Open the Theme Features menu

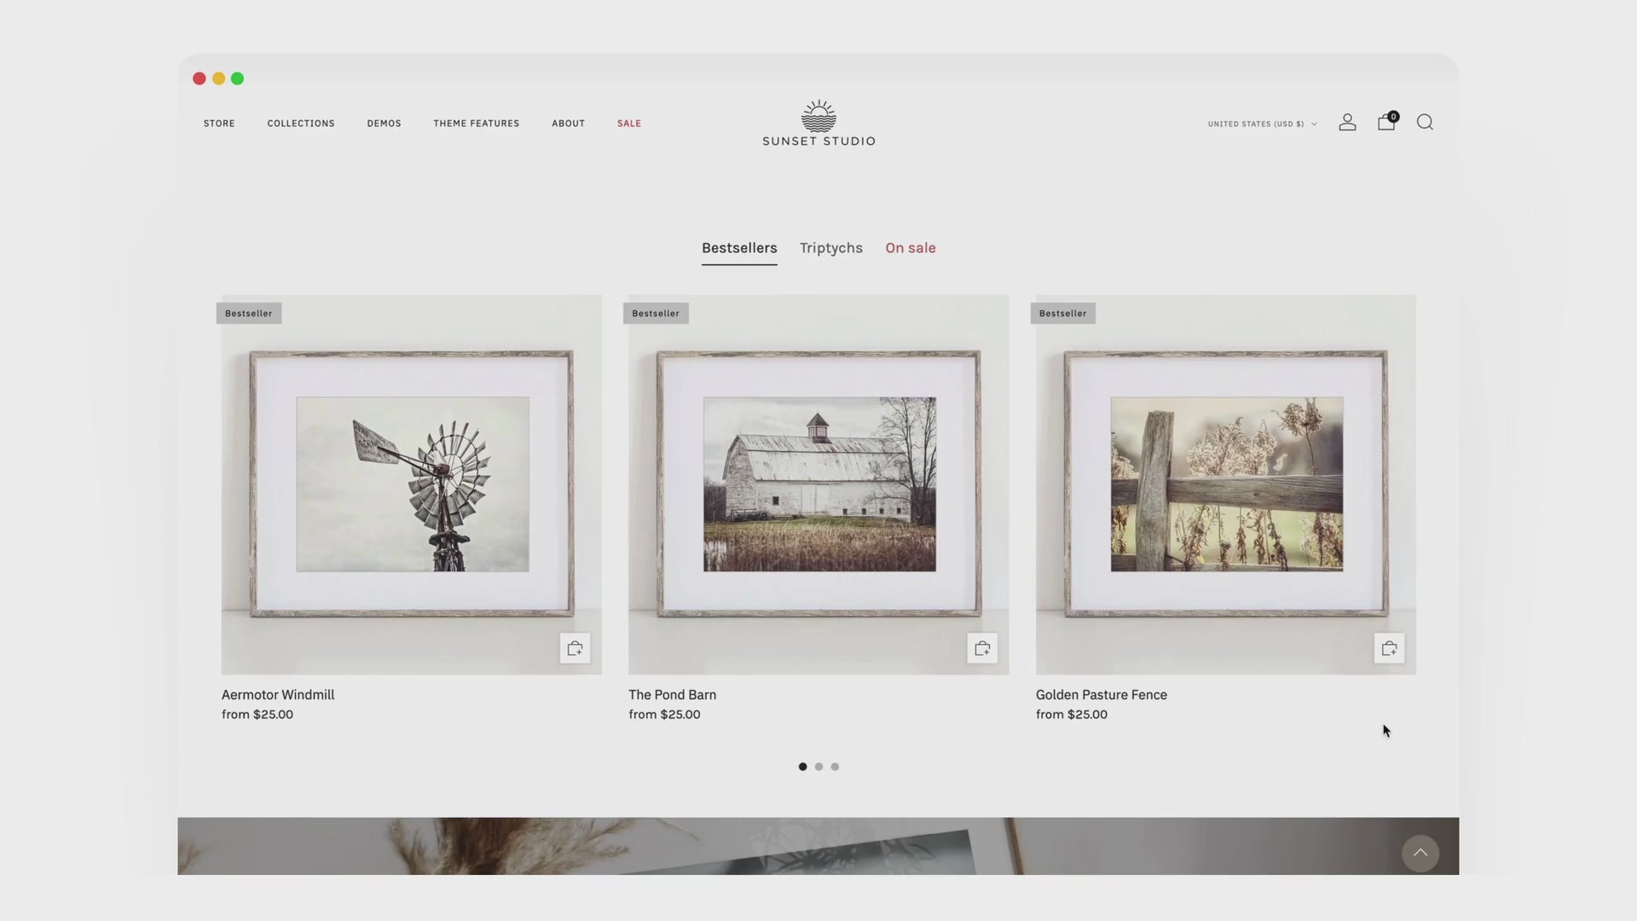click(x=476, y=124)
